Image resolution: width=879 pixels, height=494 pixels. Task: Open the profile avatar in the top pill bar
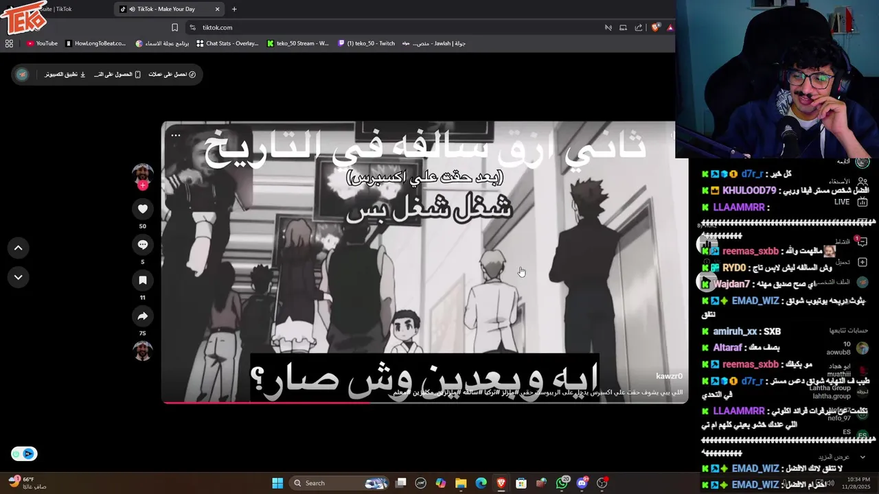point(22,74)
